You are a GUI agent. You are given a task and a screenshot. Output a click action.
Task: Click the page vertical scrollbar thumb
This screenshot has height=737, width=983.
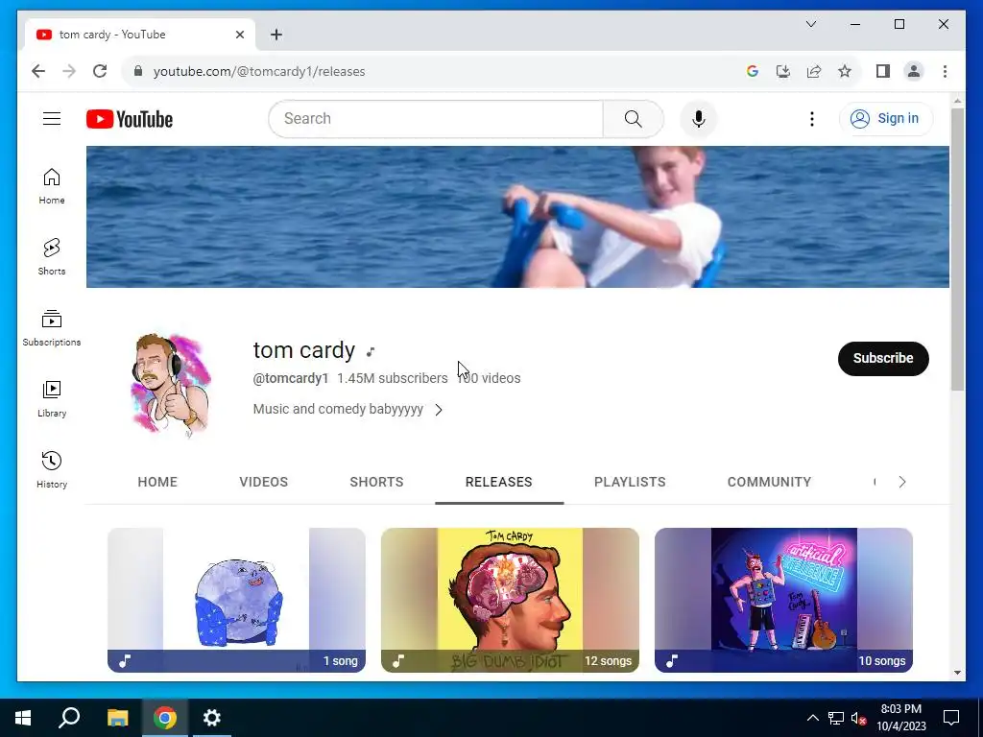(x=957, y=250)
